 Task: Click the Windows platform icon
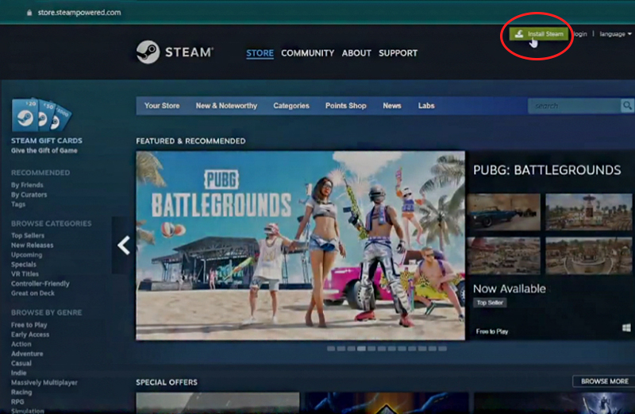tap(626, 327)
